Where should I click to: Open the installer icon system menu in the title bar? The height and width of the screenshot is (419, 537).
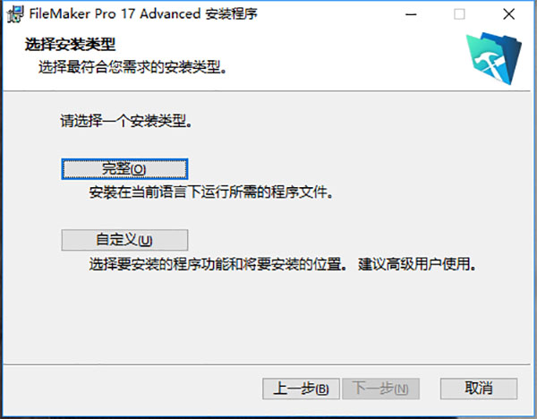pos(15,14)
